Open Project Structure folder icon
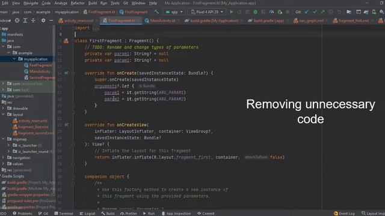The image size is (385, 216). pyautogui.click(x=349, y=12)
